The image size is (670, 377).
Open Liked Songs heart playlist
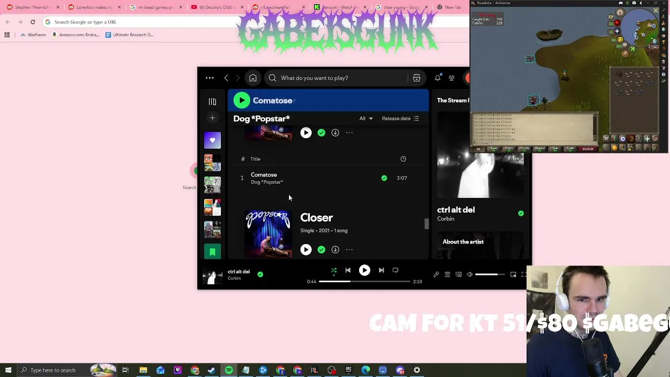click(x=213, y=140)
